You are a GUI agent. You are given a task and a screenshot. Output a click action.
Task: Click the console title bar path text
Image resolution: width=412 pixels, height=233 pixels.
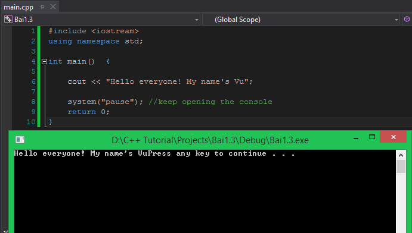(x=210, y=140)
